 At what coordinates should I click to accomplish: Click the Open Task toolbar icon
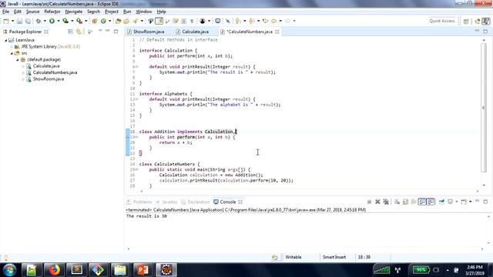pyautogui.click(x=126, y=21)
